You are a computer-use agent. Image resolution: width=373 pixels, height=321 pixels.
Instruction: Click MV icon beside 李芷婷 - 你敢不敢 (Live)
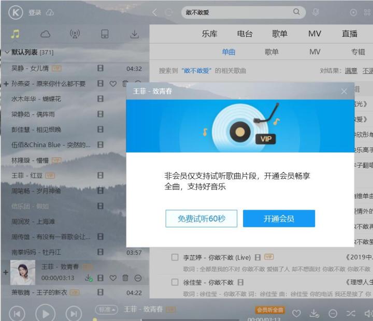point(257,257)
